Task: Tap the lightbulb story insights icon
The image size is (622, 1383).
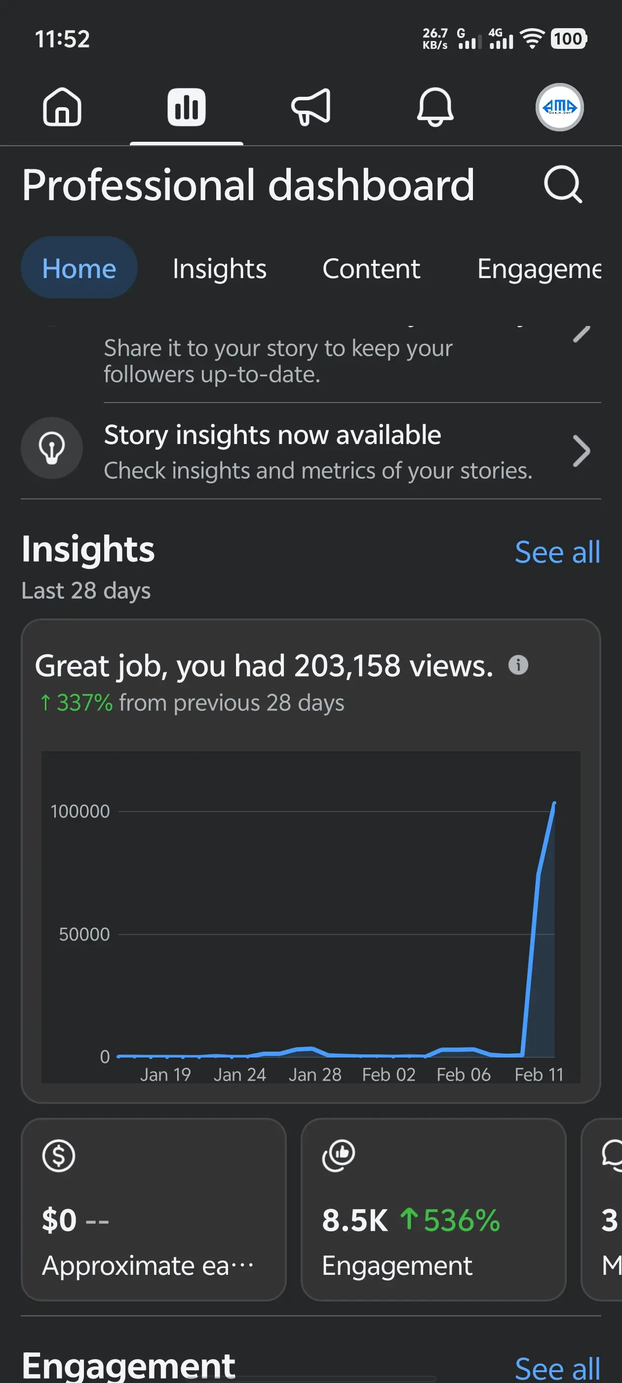Action: click(52, 448)
